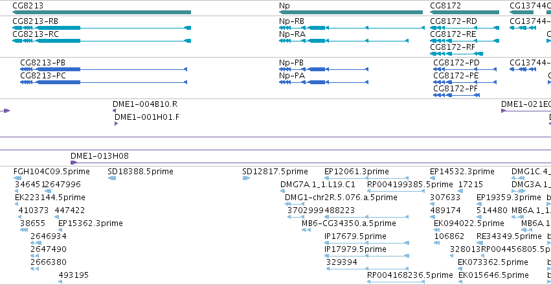The height and width of the screenshot is (285, 551).
Task: Click SD12817.5prime feature glyph
Action: [x=246, y=178]
